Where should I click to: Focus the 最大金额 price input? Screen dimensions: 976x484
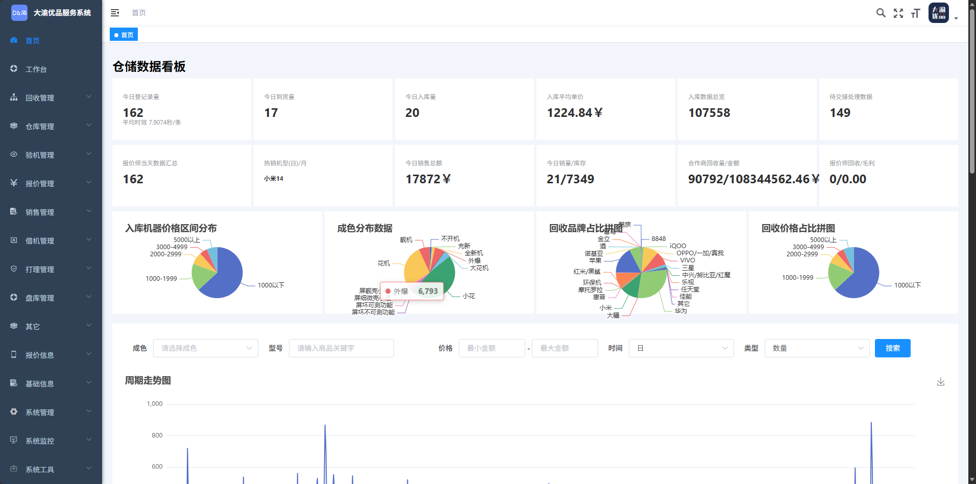565,348
